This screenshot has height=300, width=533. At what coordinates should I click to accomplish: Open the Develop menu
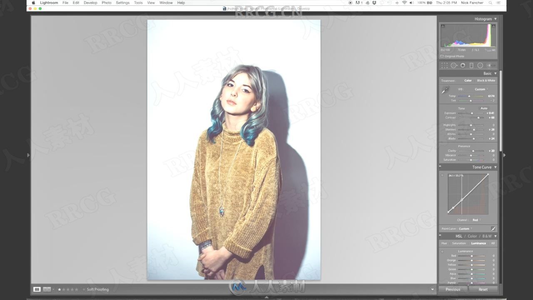click(x=90, y=2)
